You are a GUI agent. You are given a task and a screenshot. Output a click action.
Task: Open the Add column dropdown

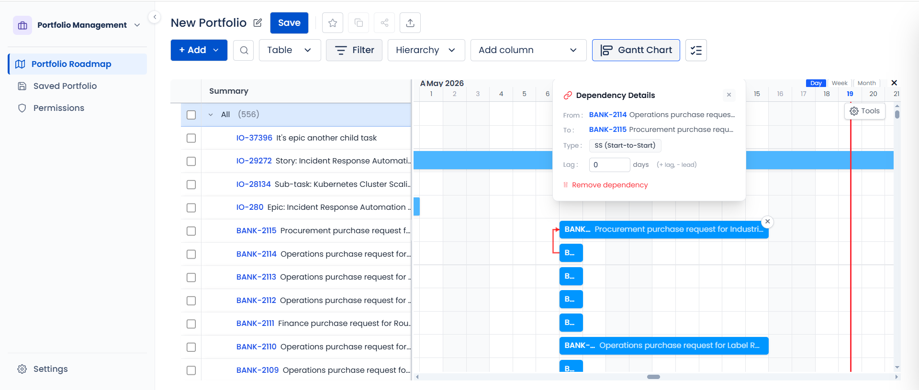tap(528, 50)
